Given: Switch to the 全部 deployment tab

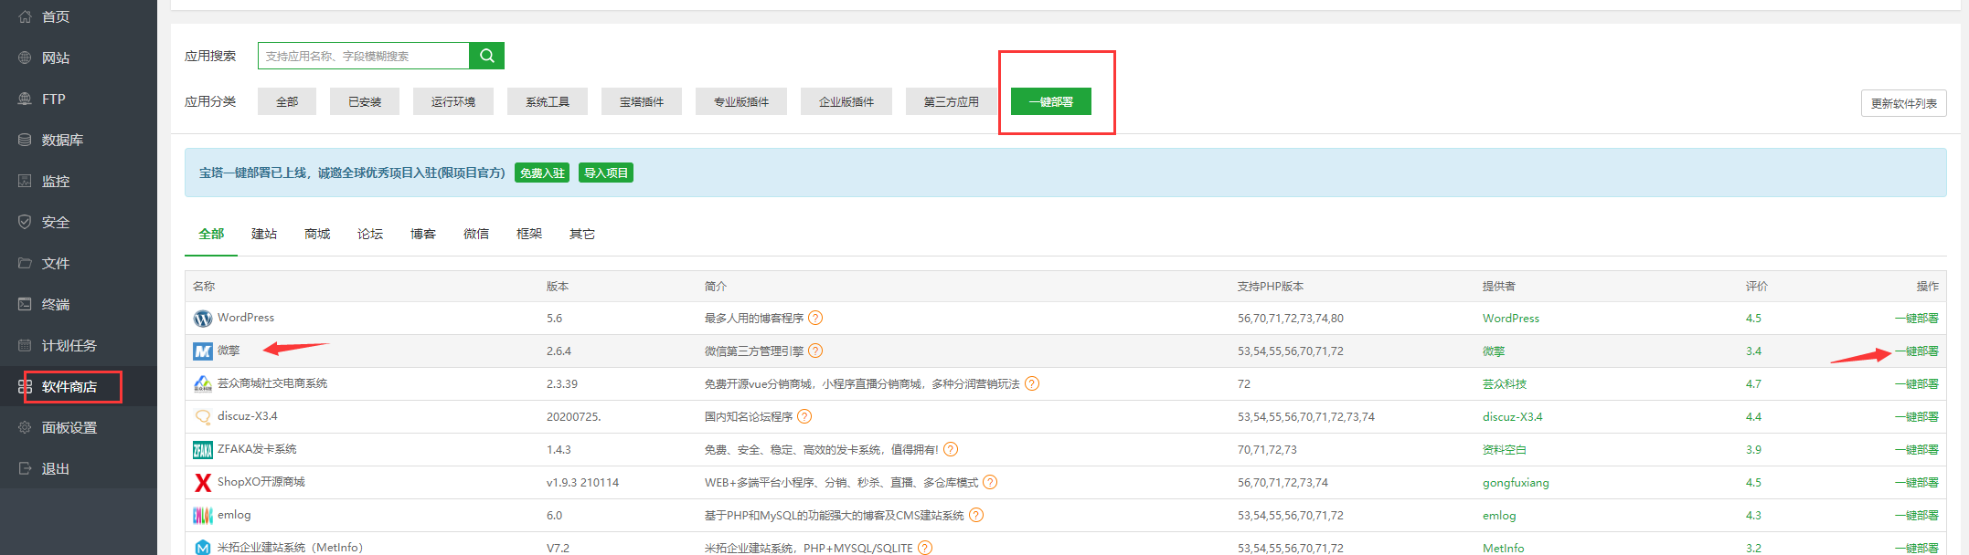Looking at the screenshot, I should (211, 234).
